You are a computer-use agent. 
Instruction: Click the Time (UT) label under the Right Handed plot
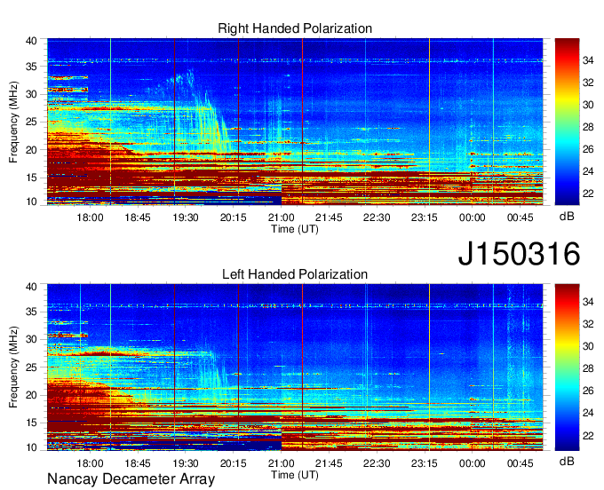295,229
